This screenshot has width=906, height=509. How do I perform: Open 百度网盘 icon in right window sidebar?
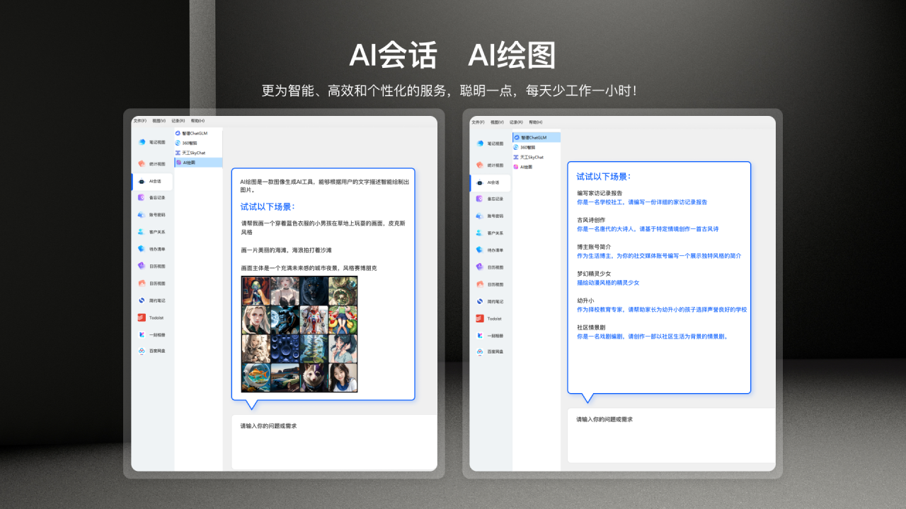click(x=480, y=352)
